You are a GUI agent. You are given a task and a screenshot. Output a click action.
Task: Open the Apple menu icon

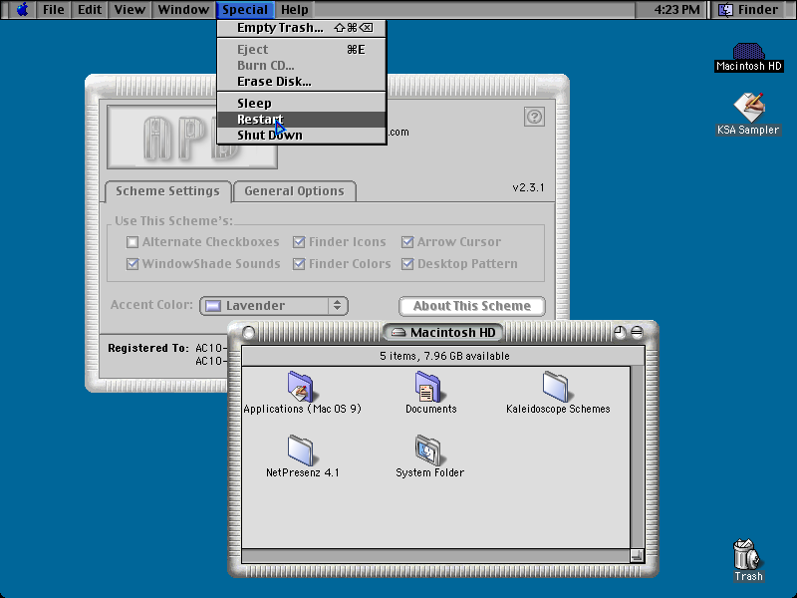[x=22, y=9]
